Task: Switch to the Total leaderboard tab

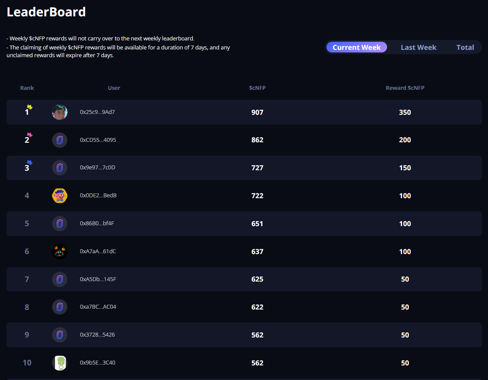Action: 465,47
